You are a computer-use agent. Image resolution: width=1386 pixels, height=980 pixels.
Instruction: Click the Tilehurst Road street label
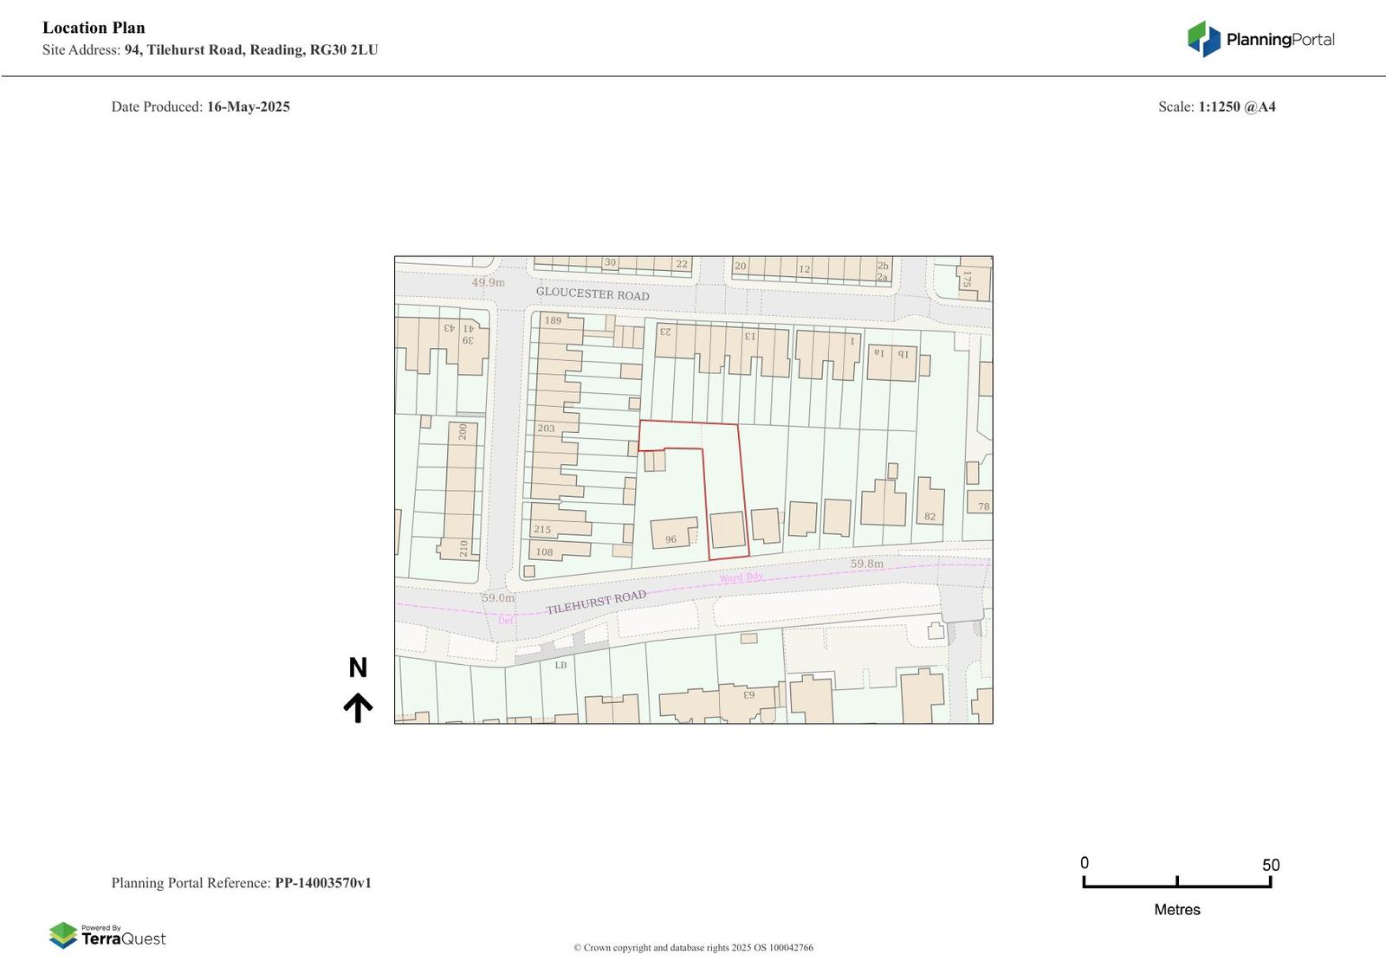click(596, 603)
